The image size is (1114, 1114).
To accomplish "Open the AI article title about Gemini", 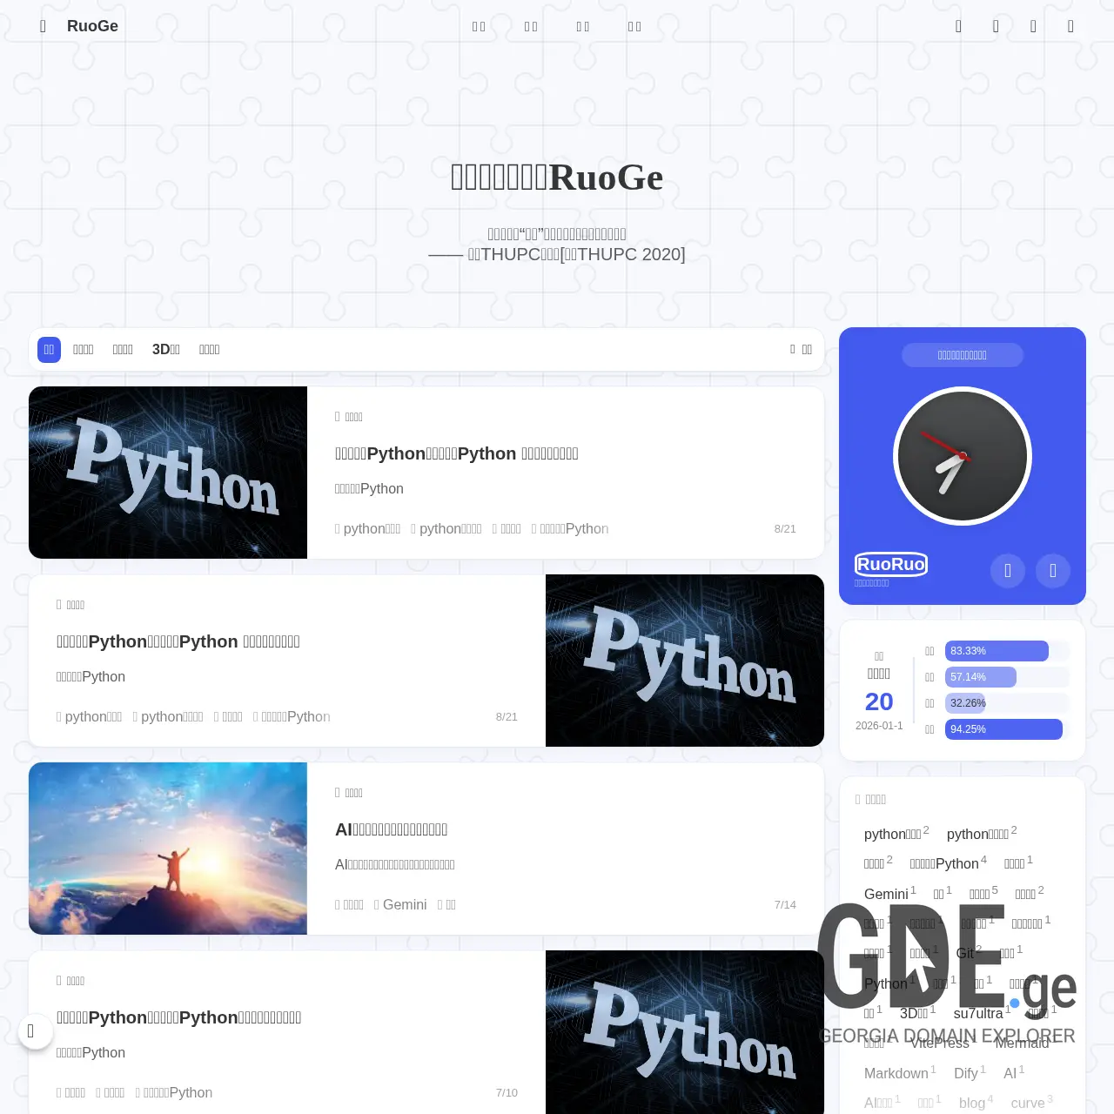I will click(x=391, y=829).
